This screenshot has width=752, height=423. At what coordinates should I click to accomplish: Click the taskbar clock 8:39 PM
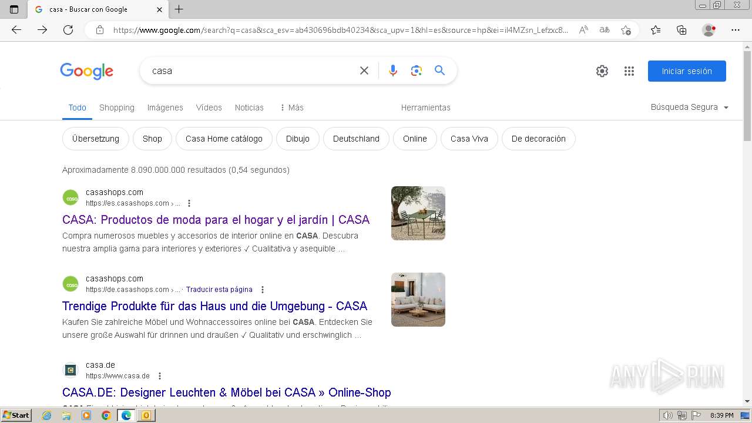(x=721, y=415)
